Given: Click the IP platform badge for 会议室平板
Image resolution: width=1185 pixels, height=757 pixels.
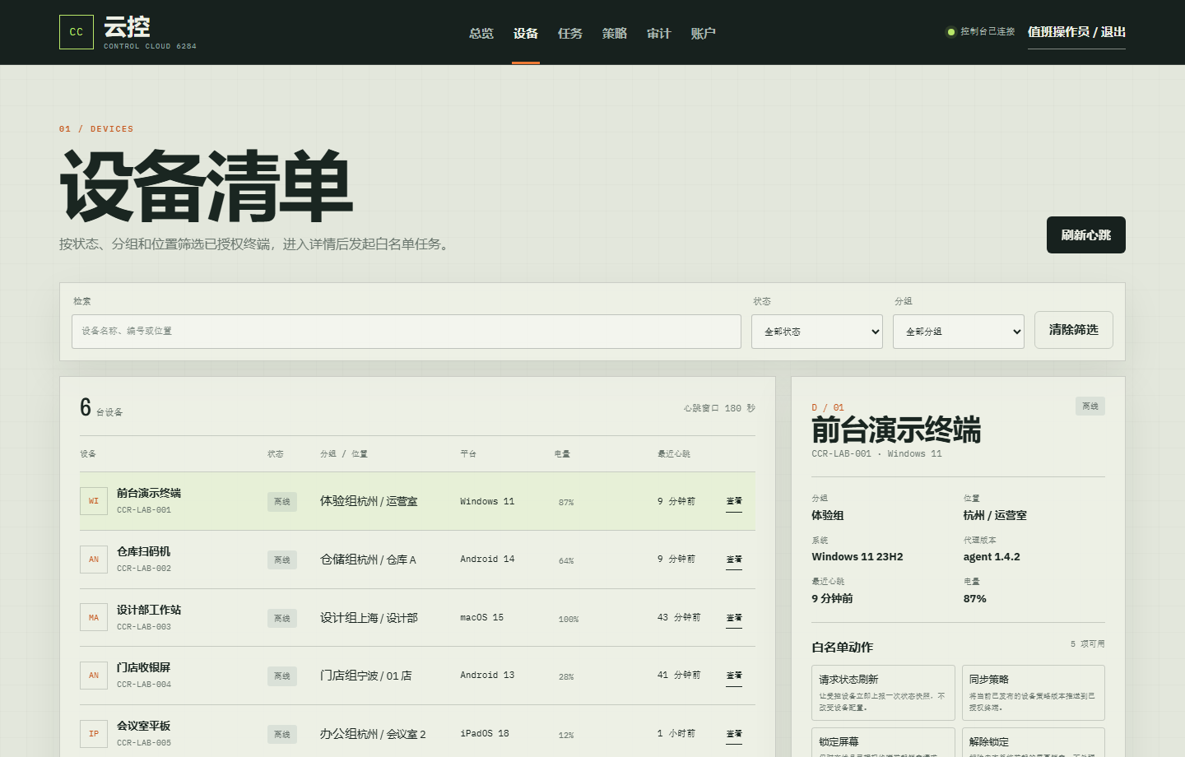Looking at the screenshot, I should point(94,734).
